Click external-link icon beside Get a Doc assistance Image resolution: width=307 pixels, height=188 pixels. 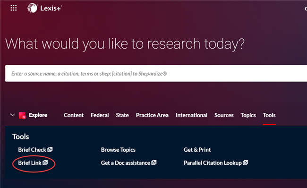click(154, 162)
